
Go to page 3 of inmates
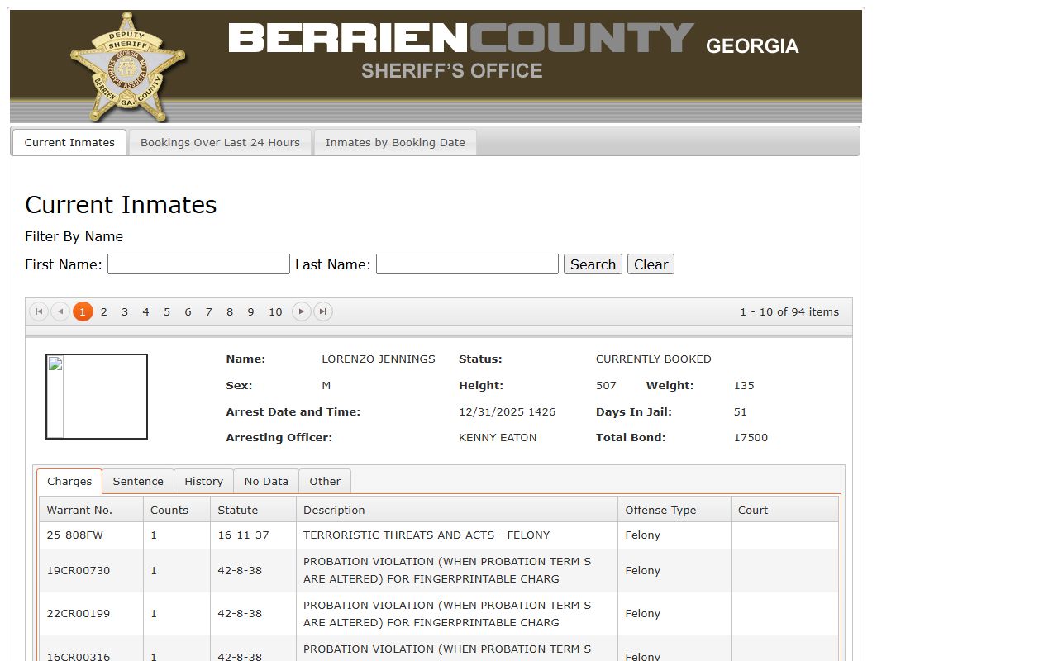point(125,311)
